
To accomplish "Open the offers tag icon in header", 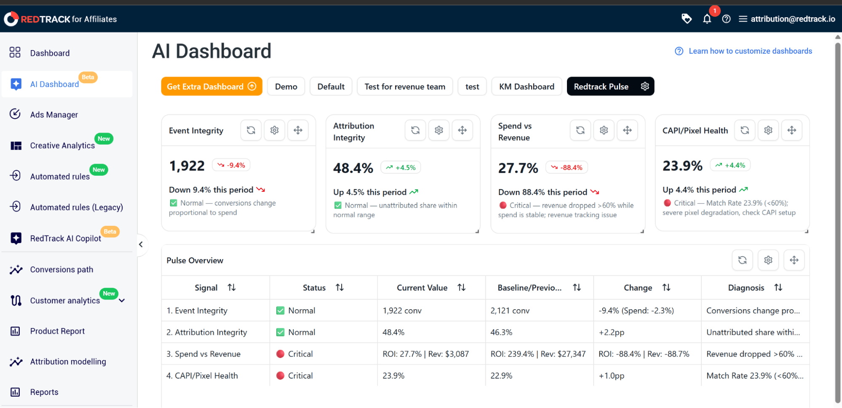I will [x=687, y=19].
